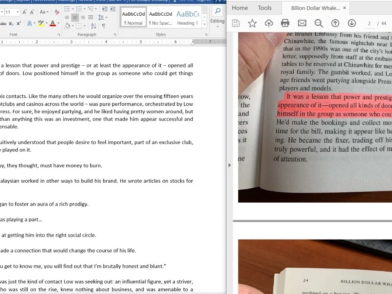Adjust right indent marker on ruler
Viewport: 392px width, 294px height.
[192, 43]
